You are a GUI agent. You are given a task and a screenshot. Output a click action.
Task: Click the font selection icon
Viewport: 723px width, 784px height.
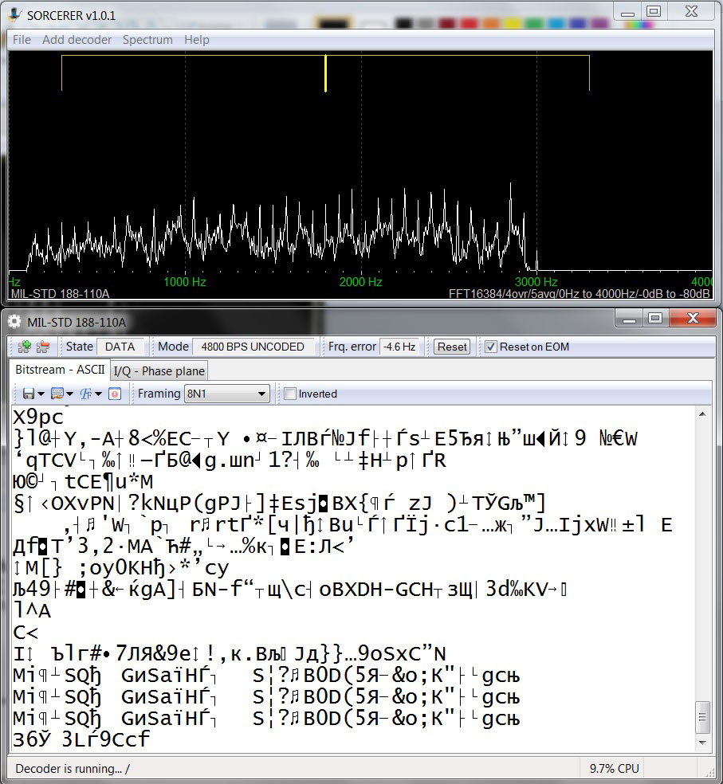pyautogui.click(x=86, y=394)
